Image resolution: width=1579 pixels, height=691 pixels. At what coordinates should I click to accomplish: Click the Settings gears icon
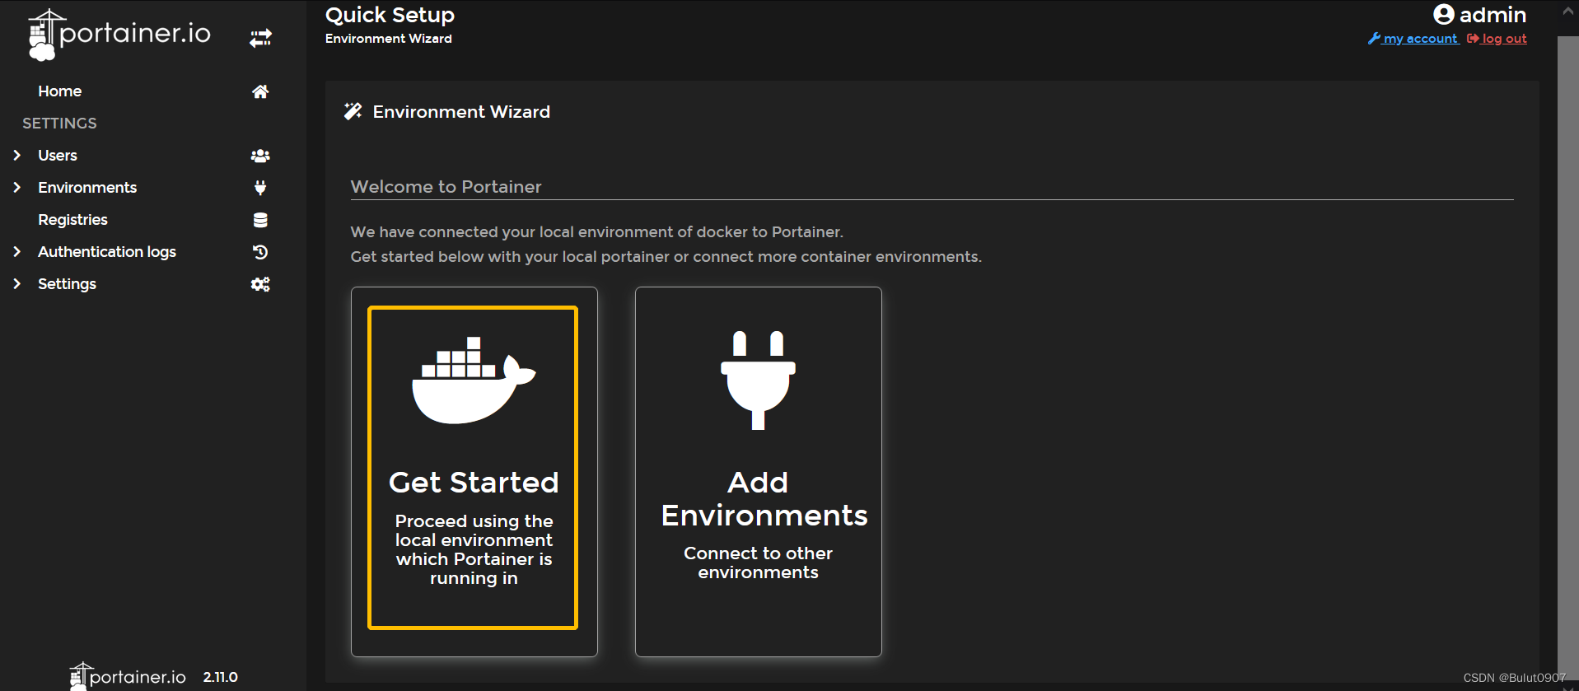coord(260,284)
